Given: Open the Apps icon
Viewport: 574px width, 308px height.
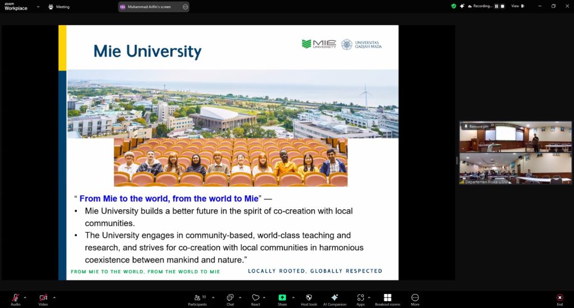Looking at the screenshot, I should [x=360, y=299].
